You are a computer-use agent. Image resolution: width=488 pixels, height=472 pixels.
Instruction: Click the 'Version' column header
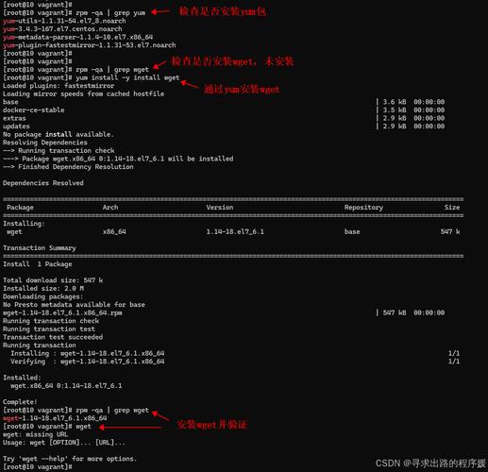(x=220, y=208)
